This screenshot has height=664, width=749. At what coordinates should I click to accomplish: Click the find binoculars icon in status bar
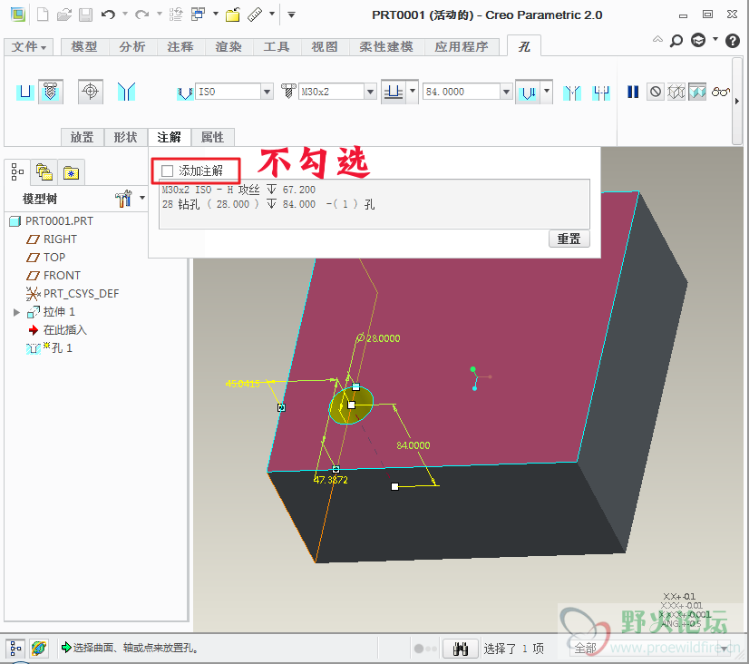pos(461,649)
